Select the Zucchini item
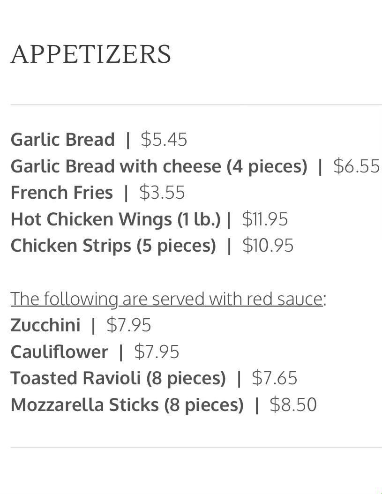The image size is (382, 494). point(45,325)
